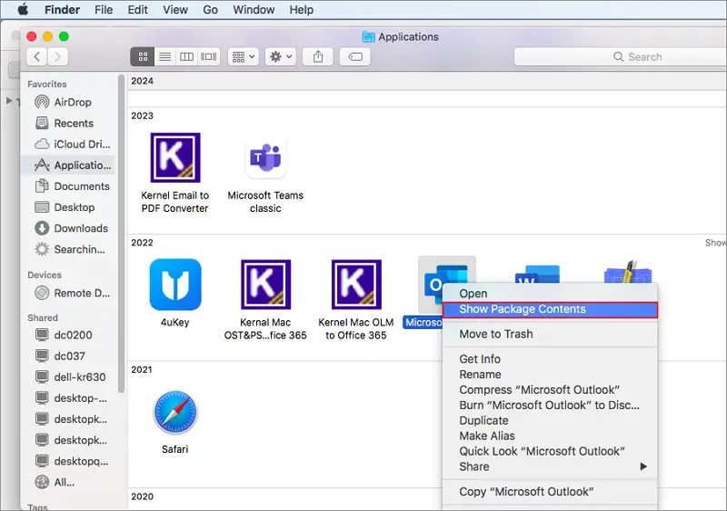Image resolution: width=727 pixels, height=511 pixels.
Task: Open the File menu
Action: [104, 10]
